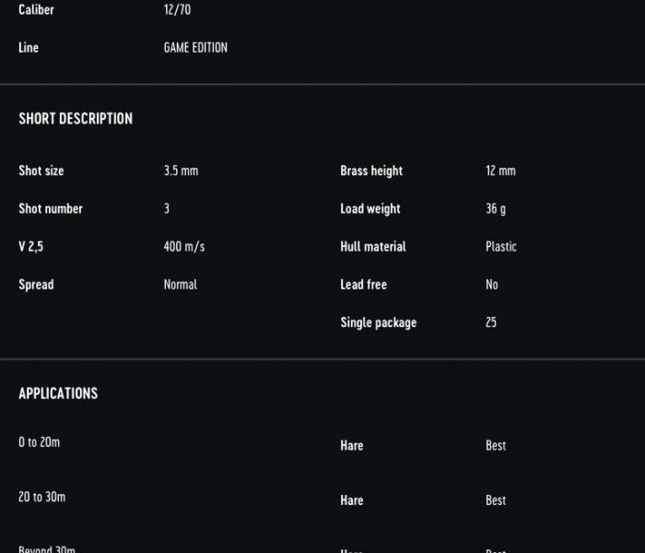Click Best rating in the 20 to 30m row
This screenshot has height=553, width=645.
496,500
